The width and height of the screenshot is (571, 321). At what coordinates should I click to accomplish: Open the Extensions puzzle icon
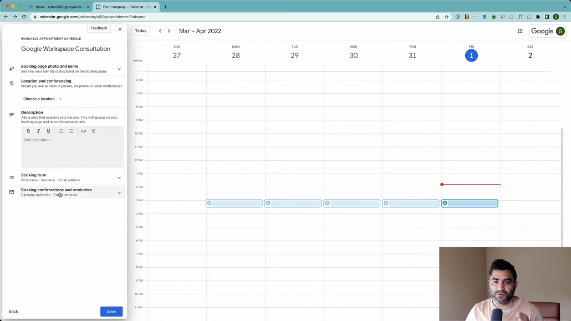(x=538, y=17)
